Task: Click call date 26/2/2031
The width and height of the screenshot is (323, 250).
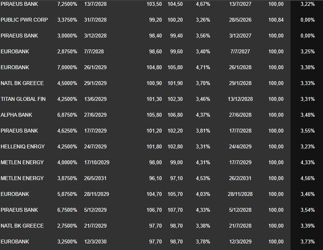Action: (x=240, y=178)
